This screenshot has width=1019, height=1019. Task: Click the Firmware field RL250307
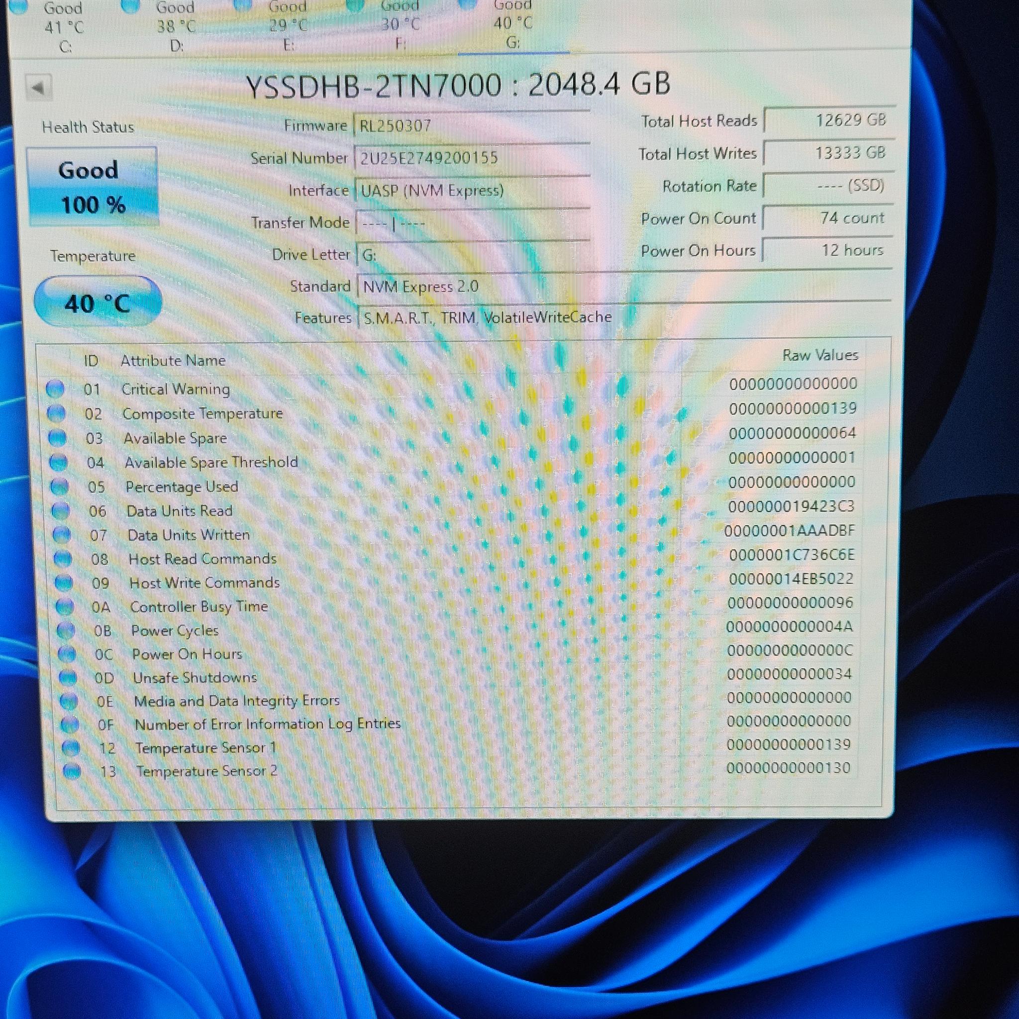(472, 126)
